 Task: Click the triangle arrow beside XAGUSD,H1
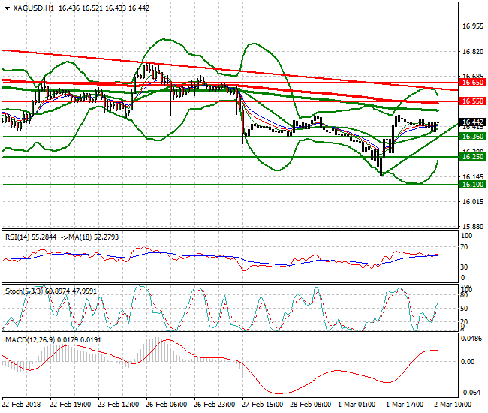click(8, 8)
